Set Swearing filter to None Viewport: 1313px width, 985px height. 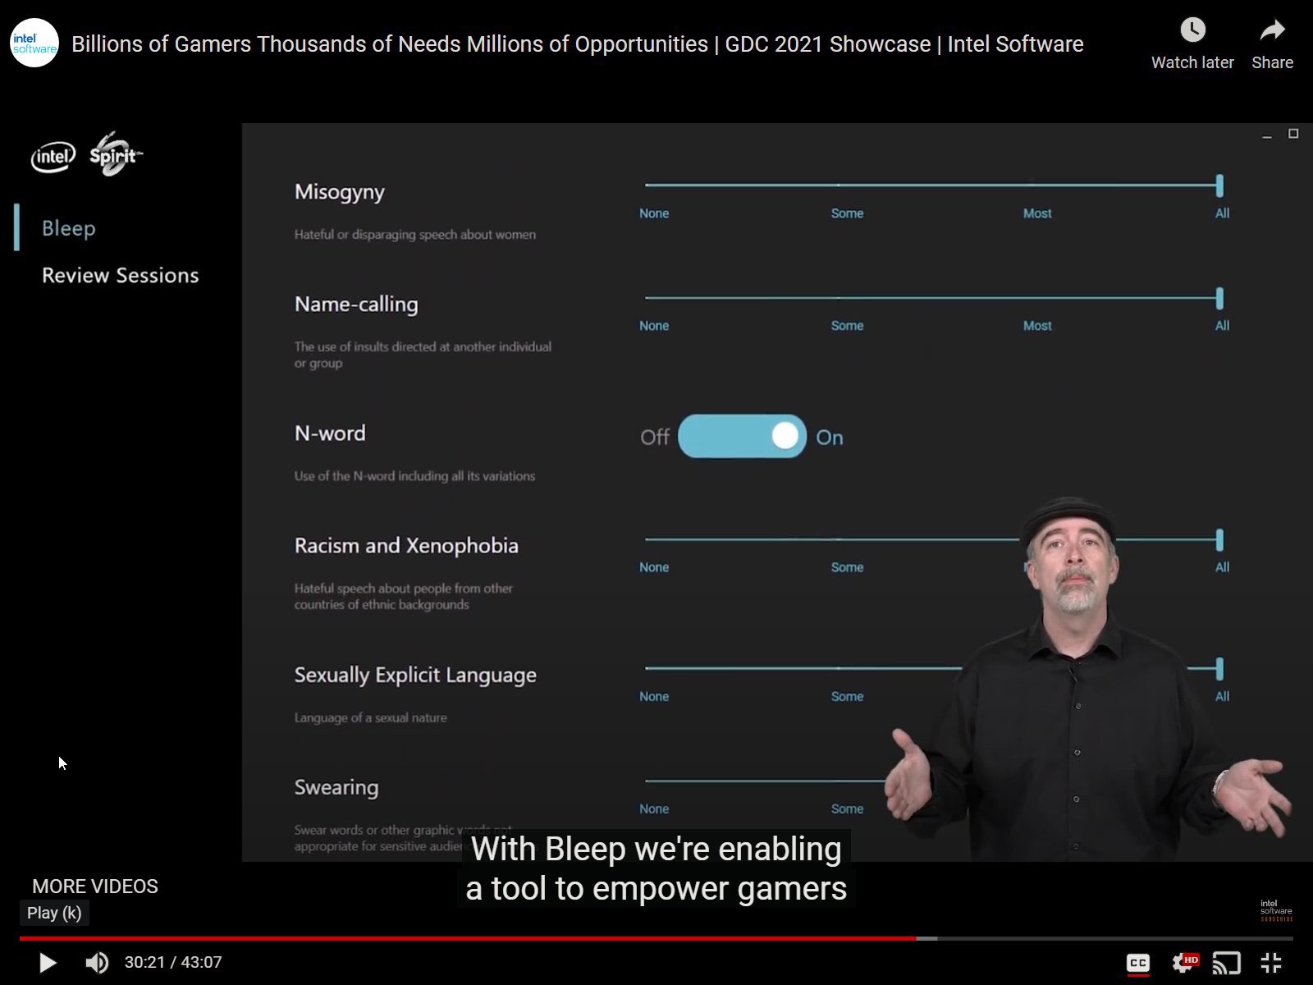654,809
